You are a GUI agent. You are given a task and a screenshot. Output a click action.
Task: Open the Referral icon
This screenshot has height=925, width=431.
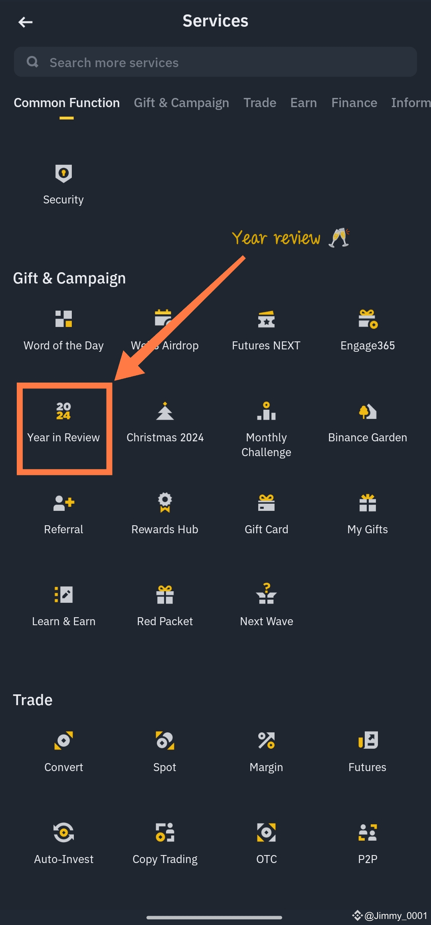click(64, 503)
